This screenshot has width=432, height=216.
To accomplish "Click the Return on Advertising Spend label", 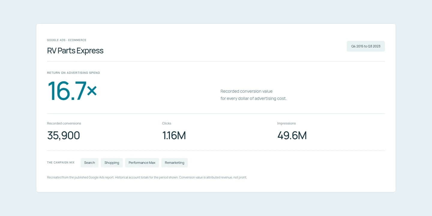I will coord(73,73).
